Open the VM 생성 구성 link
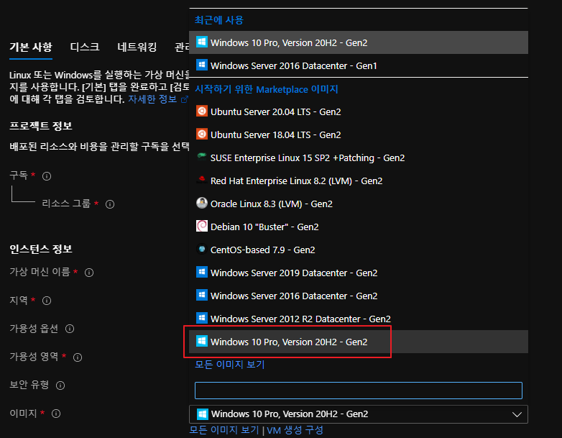This screenshot has height=438, width=562. (x=295, y=430)
